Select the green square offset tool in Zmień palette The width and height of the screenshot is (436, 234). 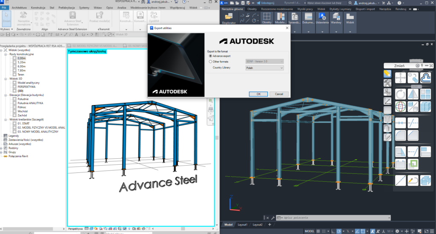(413, 164)
